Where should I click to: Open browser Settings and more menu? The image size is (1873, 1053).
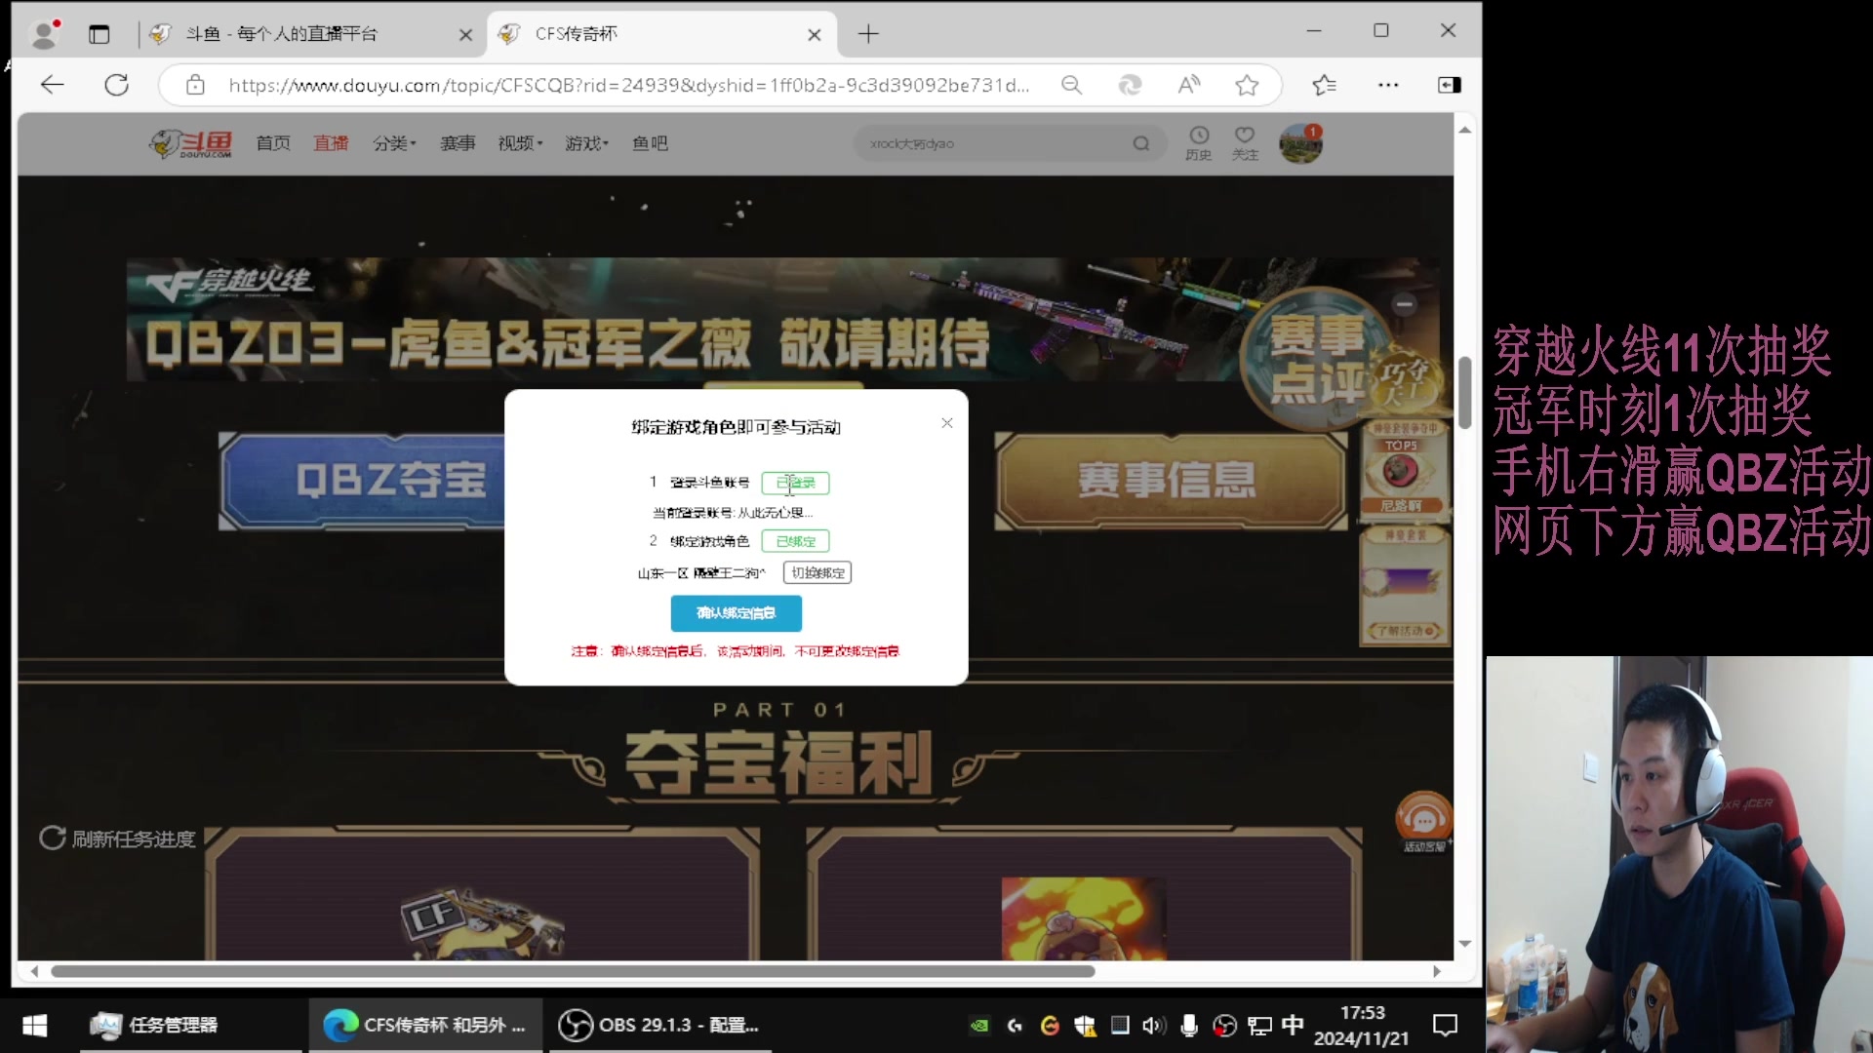pos(1388,85)
